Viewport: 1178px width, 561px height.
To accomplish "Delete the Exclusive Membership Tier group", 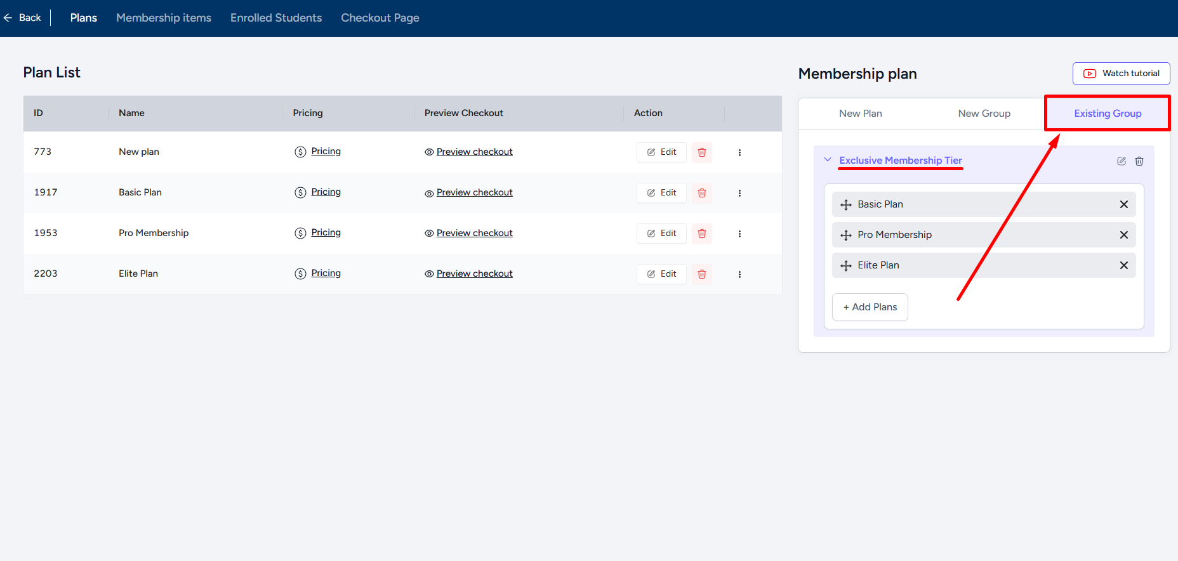I will pos(1139,161).
